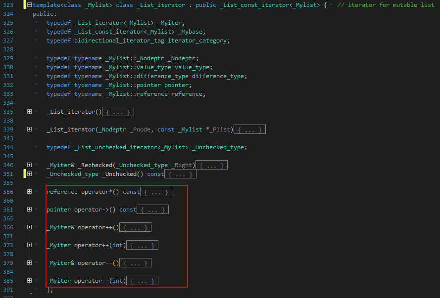Expand the pre-increment operator++() fold marker
The height and width of the screenshot is (298, 440).
point(30,227)
